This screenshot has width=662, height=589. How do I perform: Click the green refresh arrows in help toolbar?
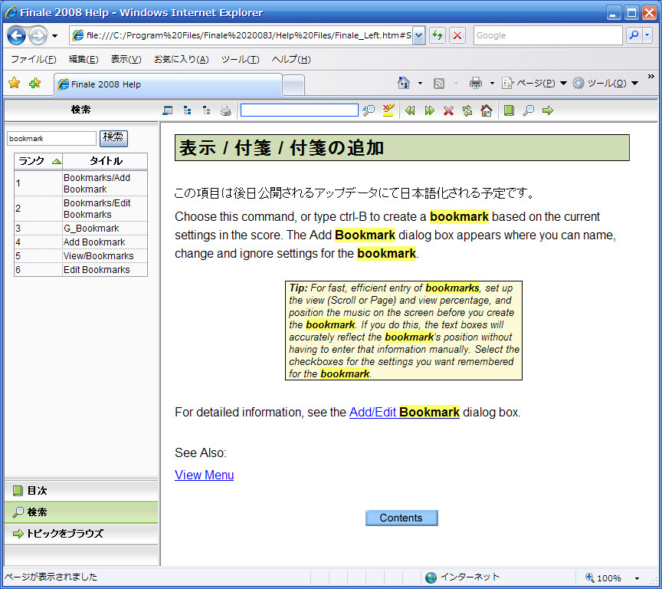pyautogui.click(x=467, y=110)
